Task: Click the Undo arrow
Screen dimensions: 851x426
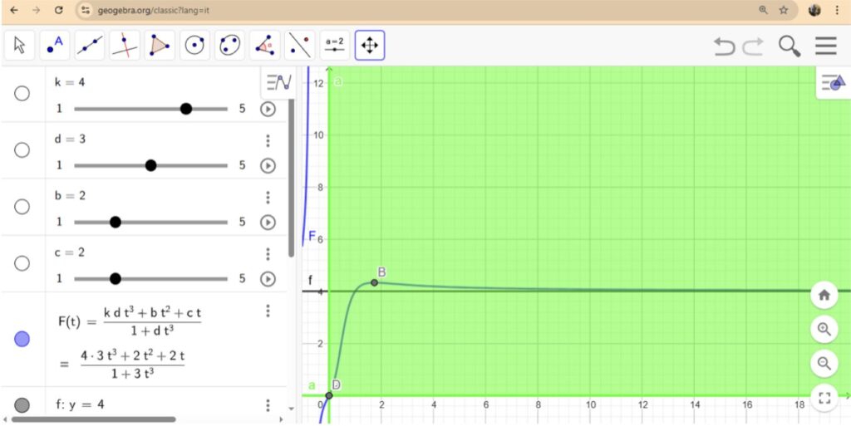Action: (x=725, y=47)
